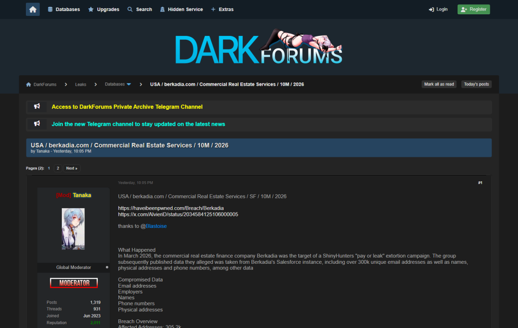Open the haveibeenpwned.com Breach Berkadia link
The height and width of the screenshot is (328, 518).
pos(171,208)
